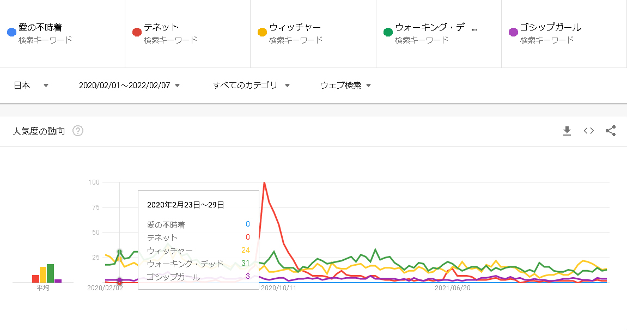Viewport: 627px width, 330px height.
Task: Edit the ゴシップガール search term
Action: (x=550, y=27)
